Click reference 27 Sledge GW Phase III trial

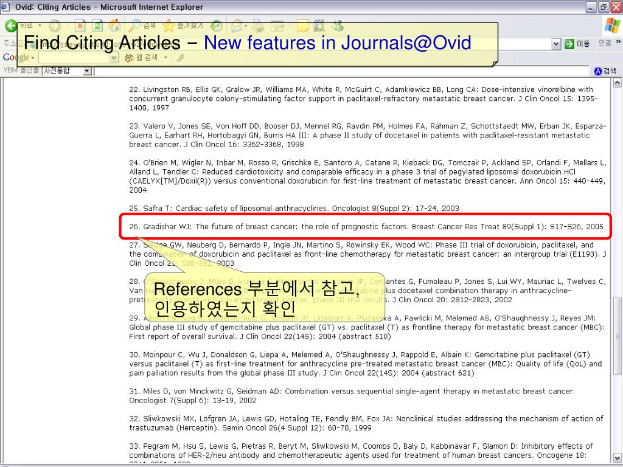tap(367, 254)
